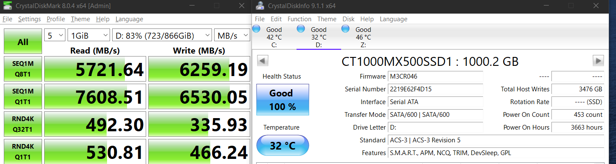
Task: Open Profile menu in CrystalDiskMark
Action: click(56, 19)
